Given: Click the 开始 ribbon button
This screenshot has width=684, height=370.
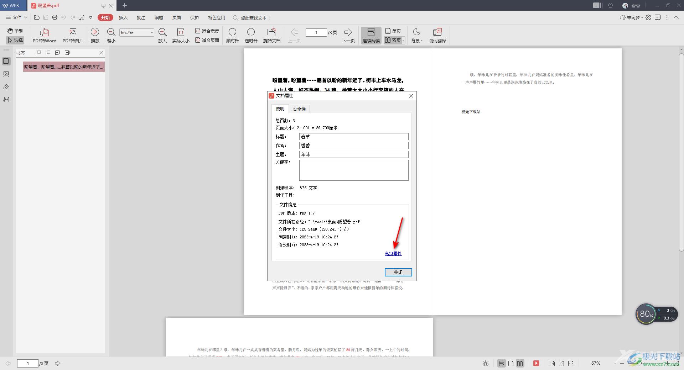Looking at the screenshot, I should [x=105, y=17].
